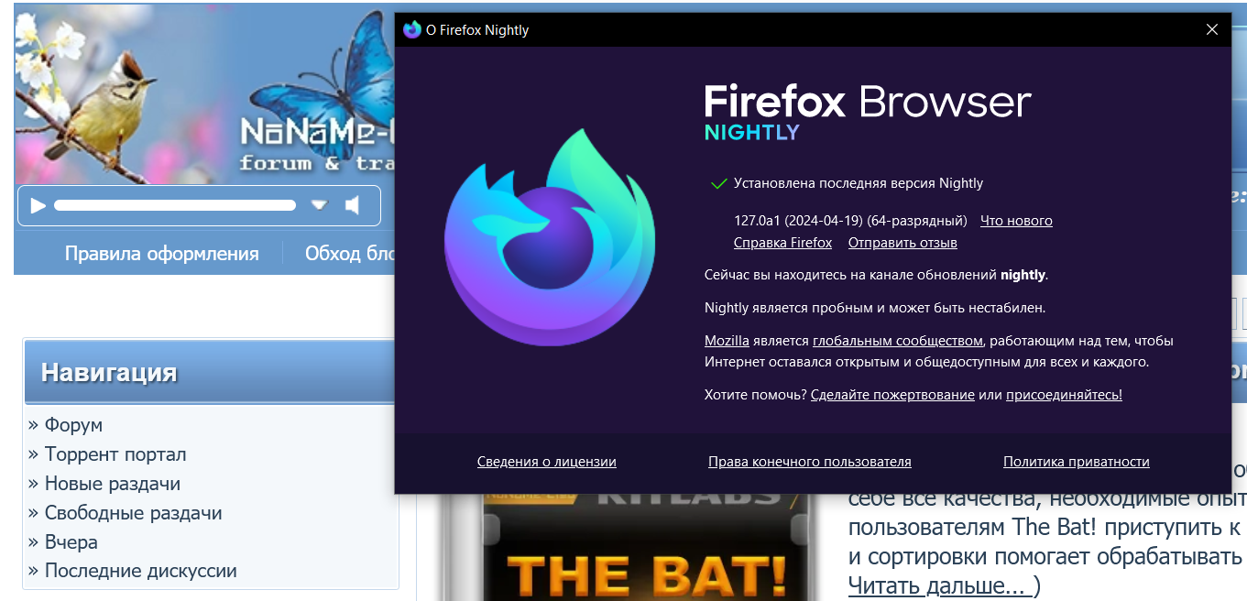Mute the audio player speaker icon
Image resolution: width=1247 pixels, height=601 pixels.
point(353,205)
